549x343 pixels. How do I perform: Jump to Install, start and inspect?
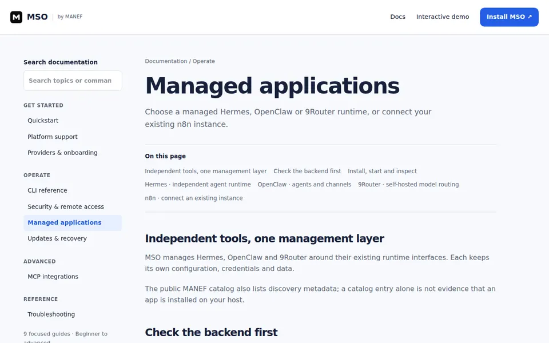(x=383, y=171)
